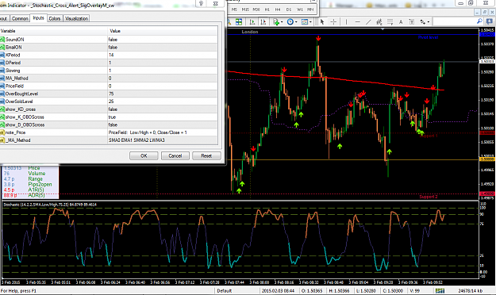Select the PriceField value 0
This screenshot has width=496, height=295.
click(163, 86)
